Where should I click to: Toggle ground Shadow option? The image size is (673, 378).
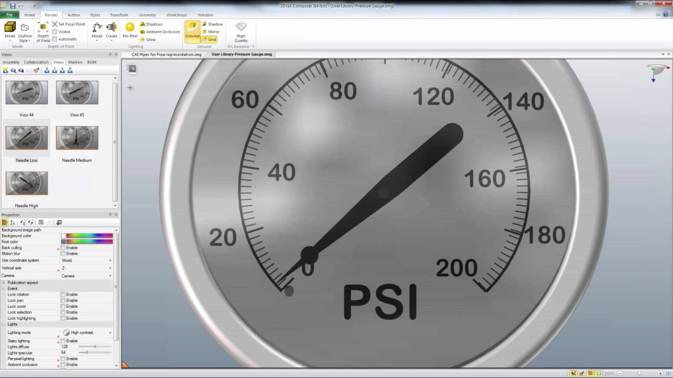point(212,24)
